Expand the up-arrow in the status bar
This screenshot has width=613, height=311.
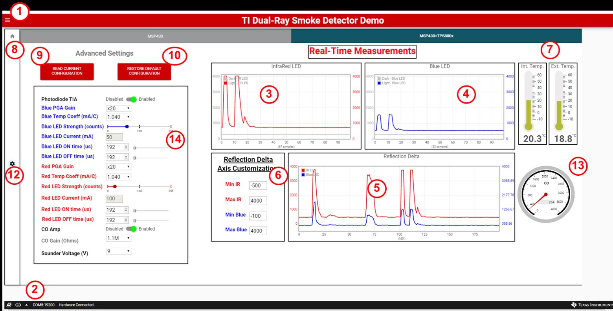point(26,305)
